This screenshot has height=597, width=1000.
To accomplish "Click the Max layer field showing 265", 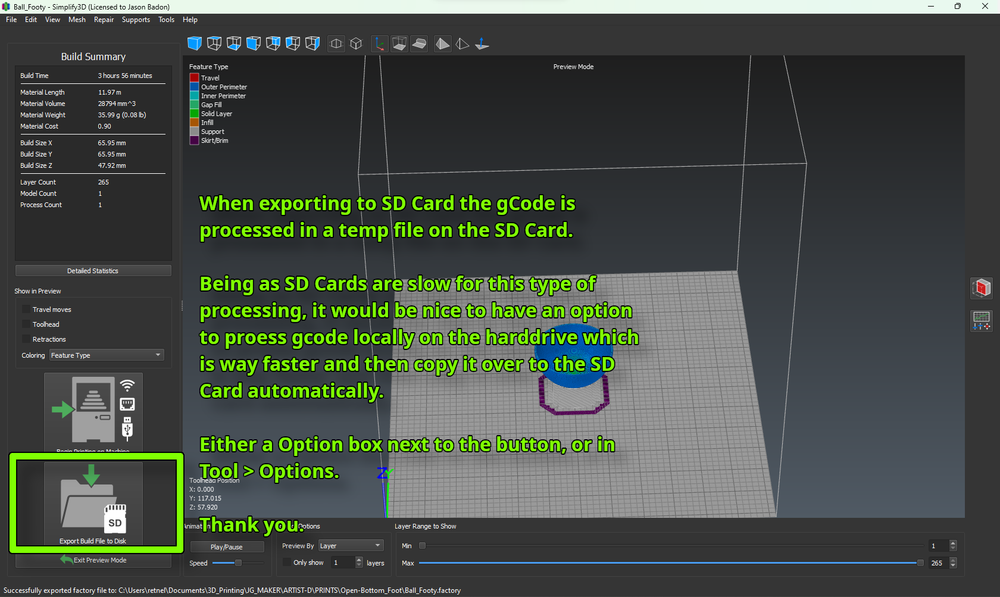I will (x=939, y=563).
